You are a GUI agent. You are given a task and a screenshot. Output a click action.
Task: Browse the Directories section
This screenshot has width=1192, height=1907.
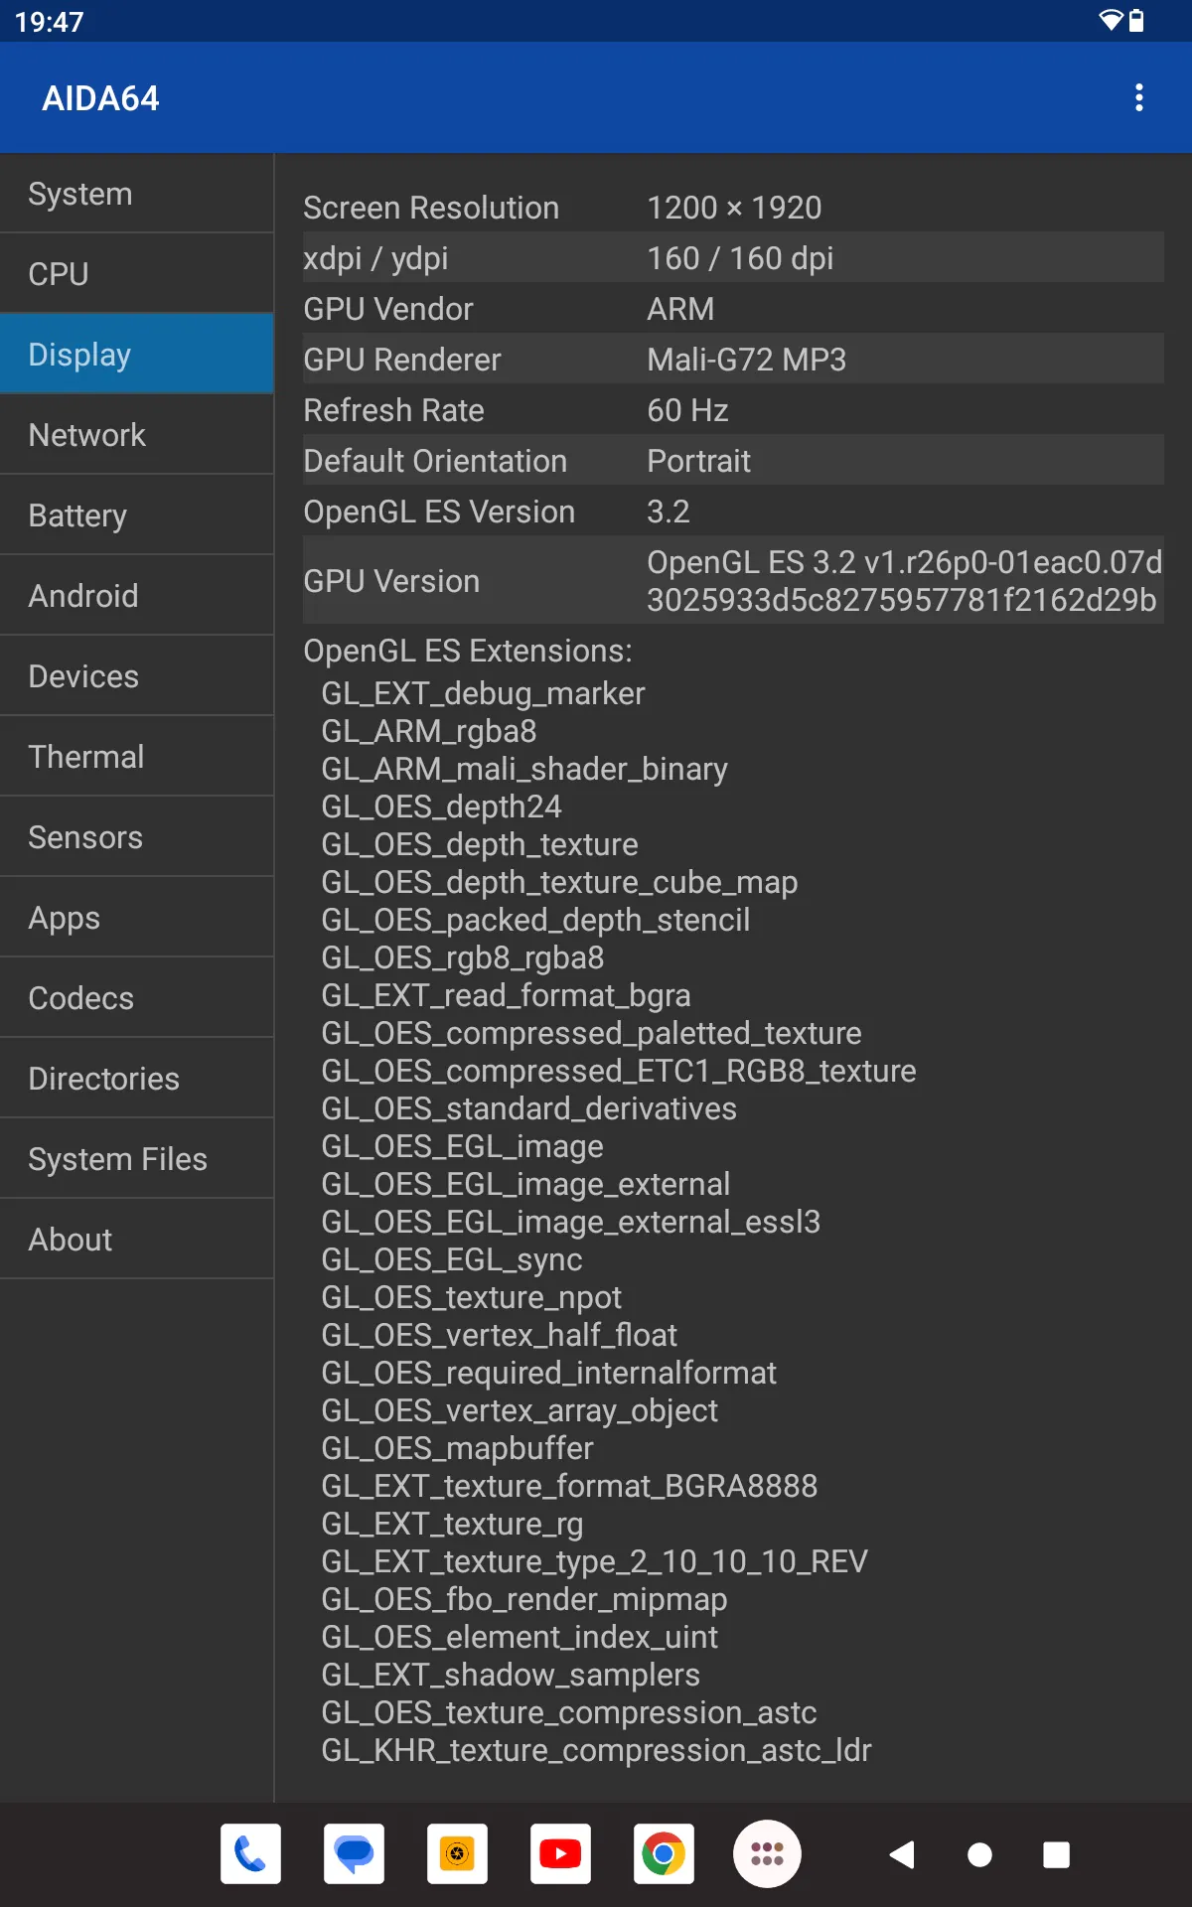(137, 1079)
